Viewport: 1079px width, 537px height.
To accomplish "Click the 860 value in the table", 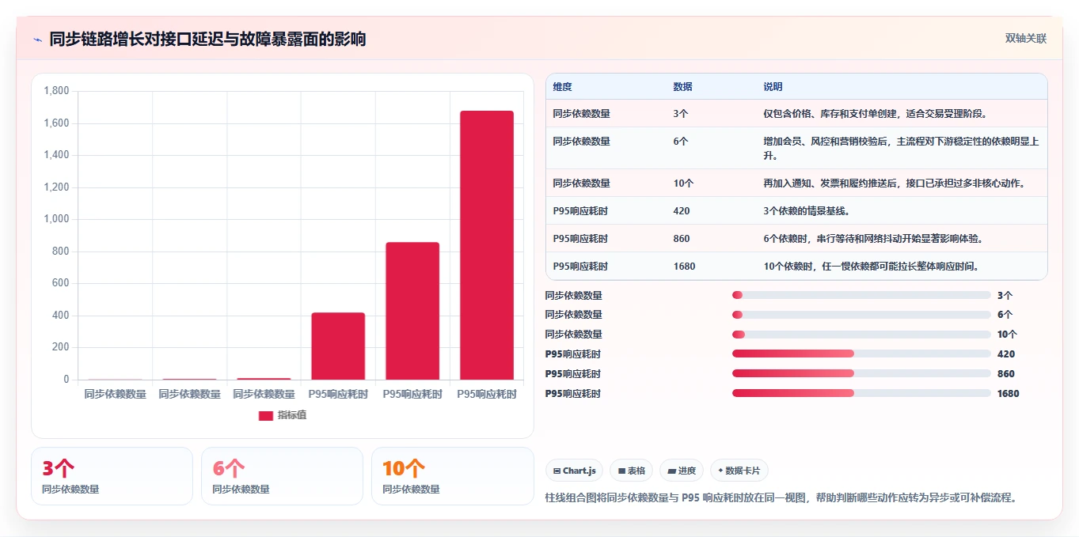I will pyautogui.click(x=681, y=239).
